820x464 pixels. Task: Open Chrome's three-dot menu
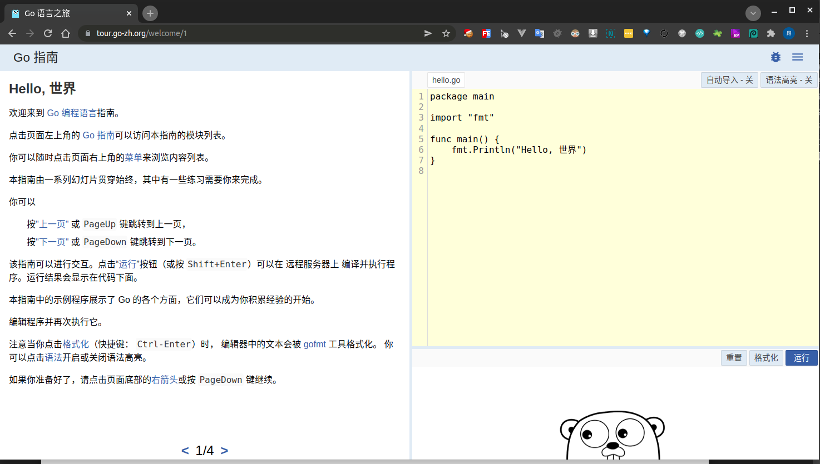(807, 33)
